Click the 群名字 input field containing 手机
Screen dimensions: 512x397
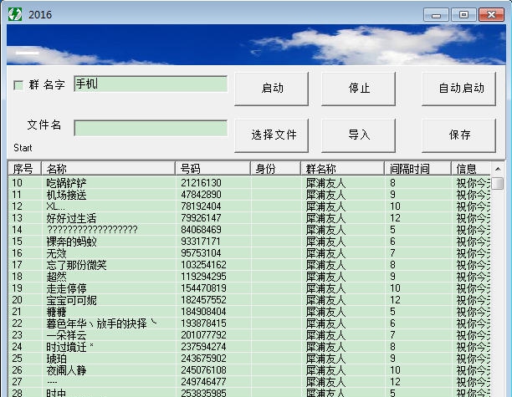coord(151,84)
